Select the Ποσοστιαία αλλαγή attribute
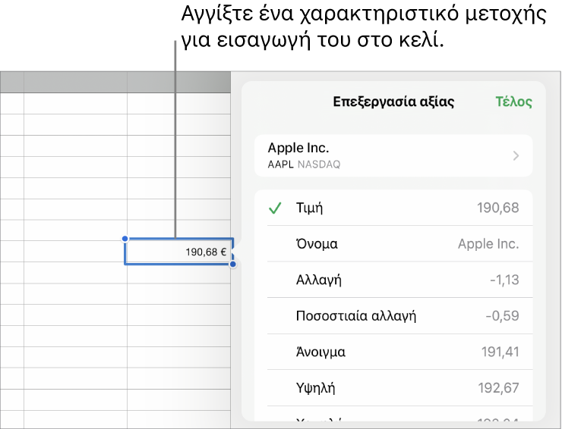 393,316
